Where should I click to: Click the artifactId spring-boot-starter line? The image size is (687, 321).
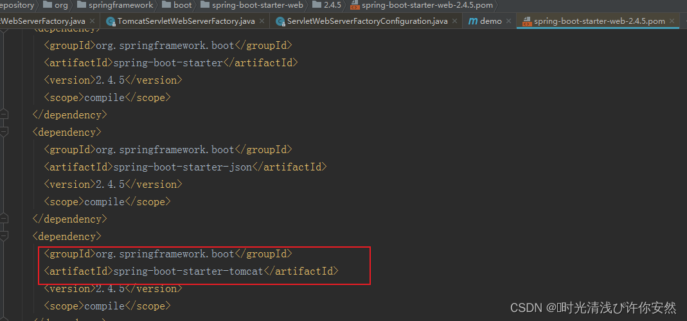(170, 62)
